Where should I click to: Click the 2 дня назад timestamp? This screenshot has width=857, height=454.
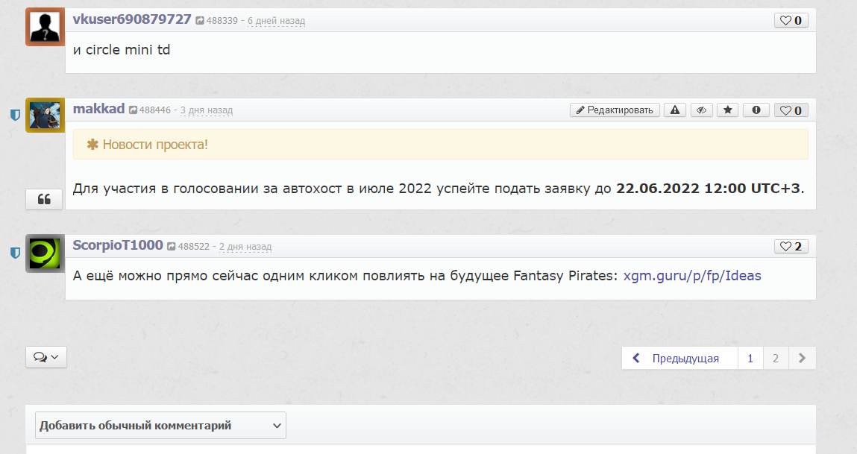pos(245,247)
